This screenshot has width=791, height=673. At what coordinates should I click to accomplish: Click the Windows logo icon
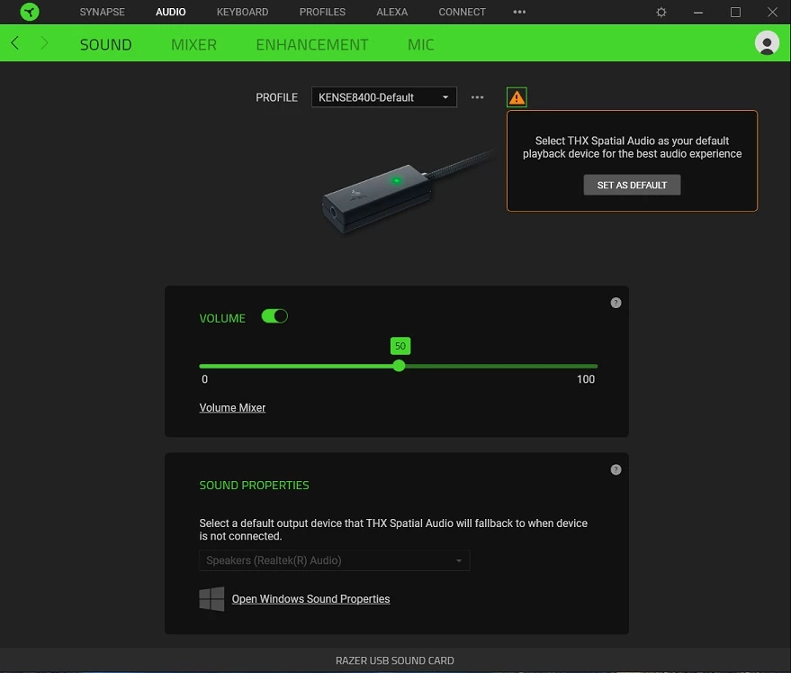tap(211, 599)
